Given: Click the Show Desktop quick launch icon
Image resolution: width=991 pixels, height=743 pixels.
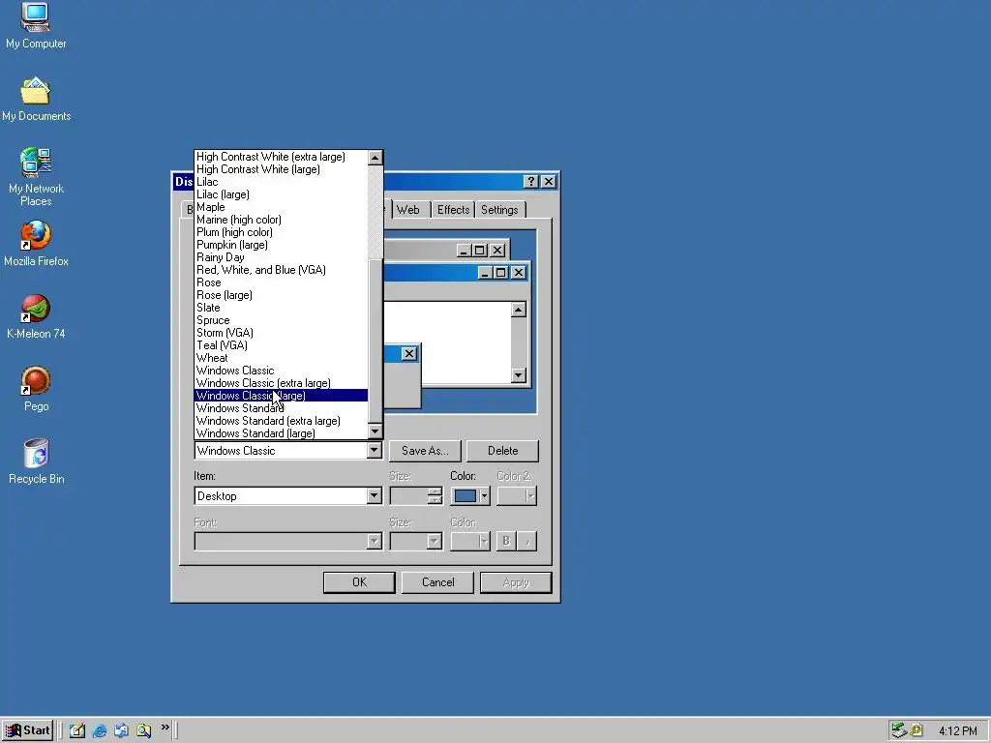Looking at the screenshot, I should pyautogui.click(x=77, y=730).
